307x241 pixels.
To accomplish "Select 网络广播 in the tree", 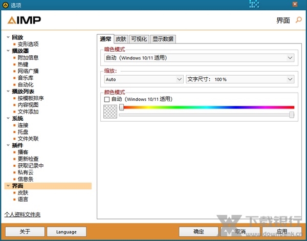I will tap(28, 71).
